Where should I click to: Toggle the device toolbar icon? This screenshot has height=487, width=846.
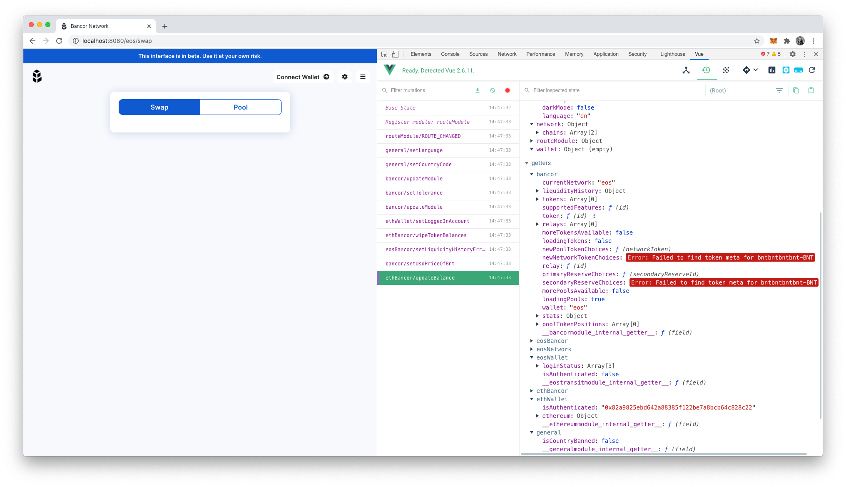click(395, 54)
